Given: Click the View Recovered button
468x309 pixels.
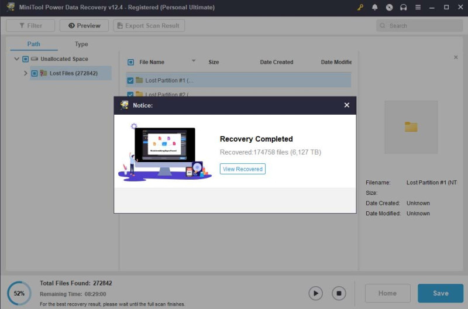Looking at the screenshot, I should [243, 169].
